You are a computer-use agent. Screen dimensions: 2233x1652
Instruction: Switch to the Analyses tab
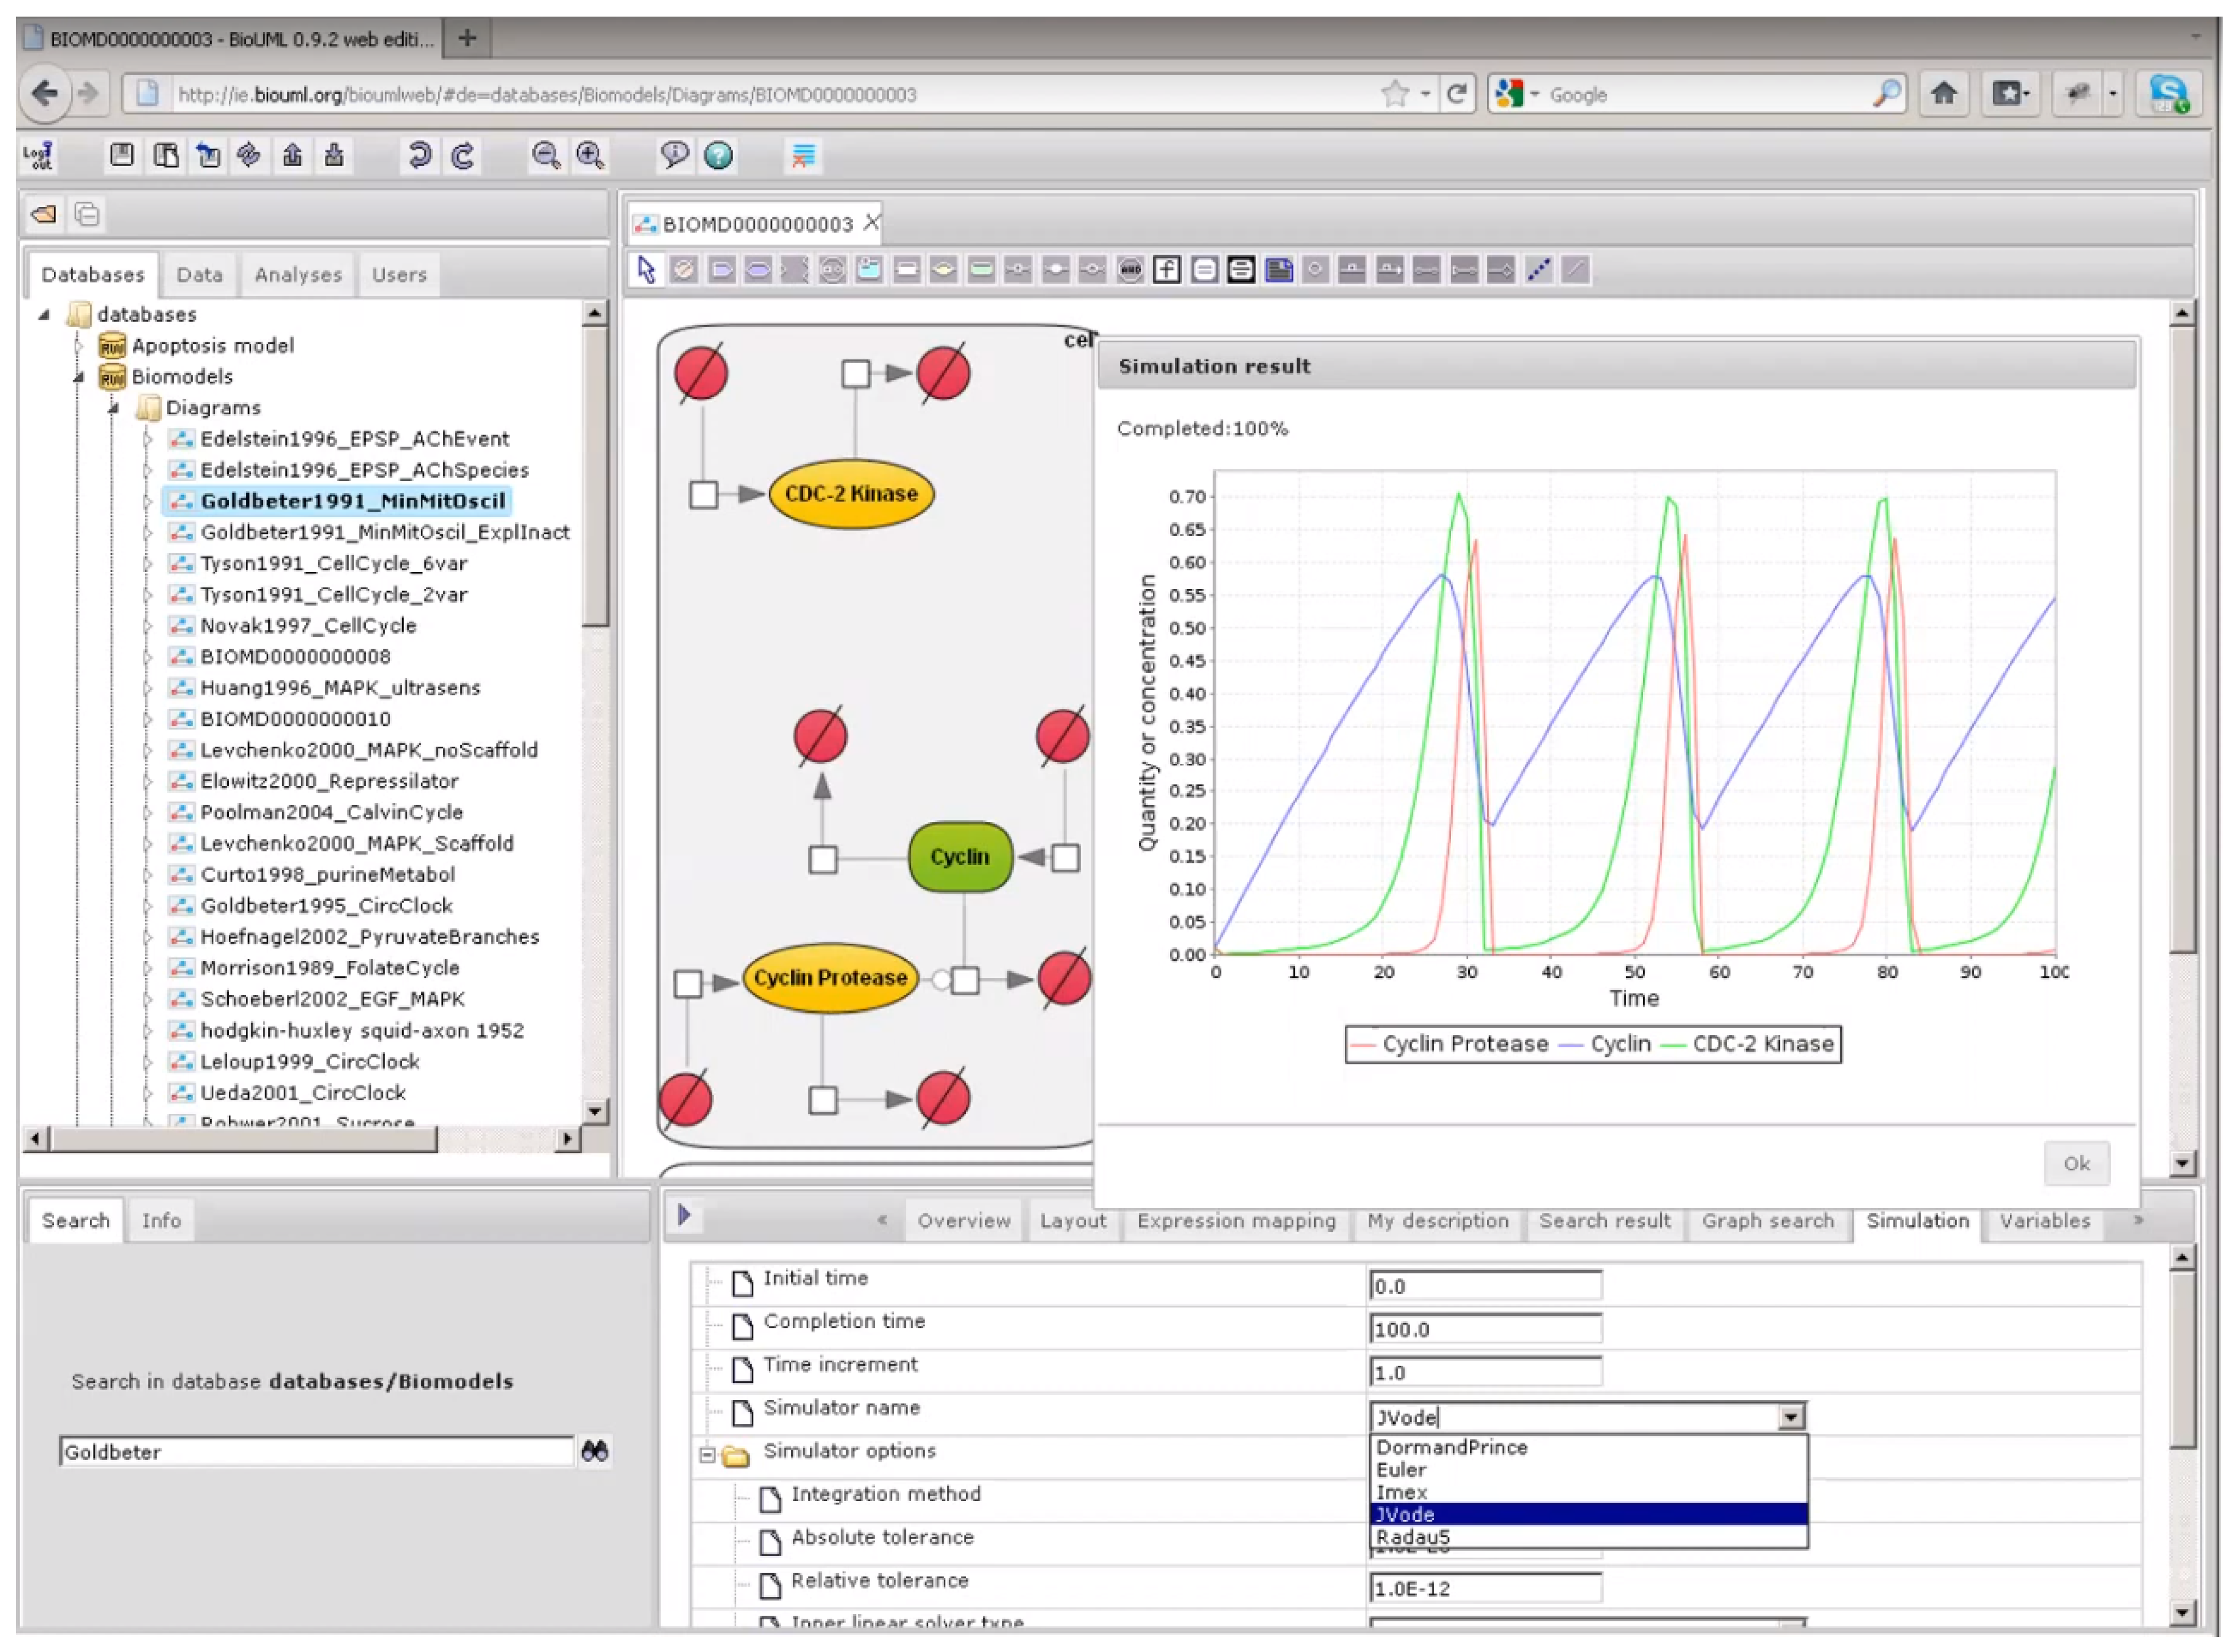pyautogui.click(x=297, y=275)
